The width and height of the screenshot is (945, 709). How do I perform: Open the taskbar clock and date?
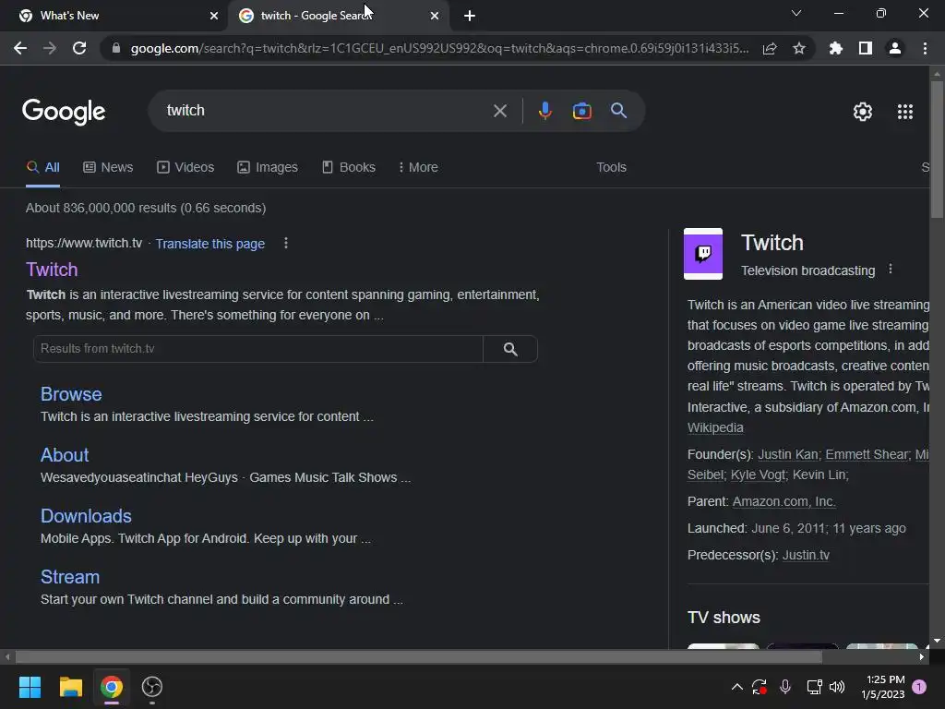882,687
